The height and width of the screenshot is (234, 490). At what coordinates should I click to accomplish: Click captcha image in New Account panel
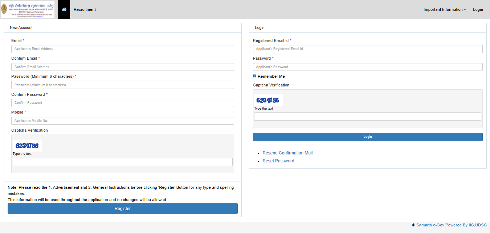(27, 146)
